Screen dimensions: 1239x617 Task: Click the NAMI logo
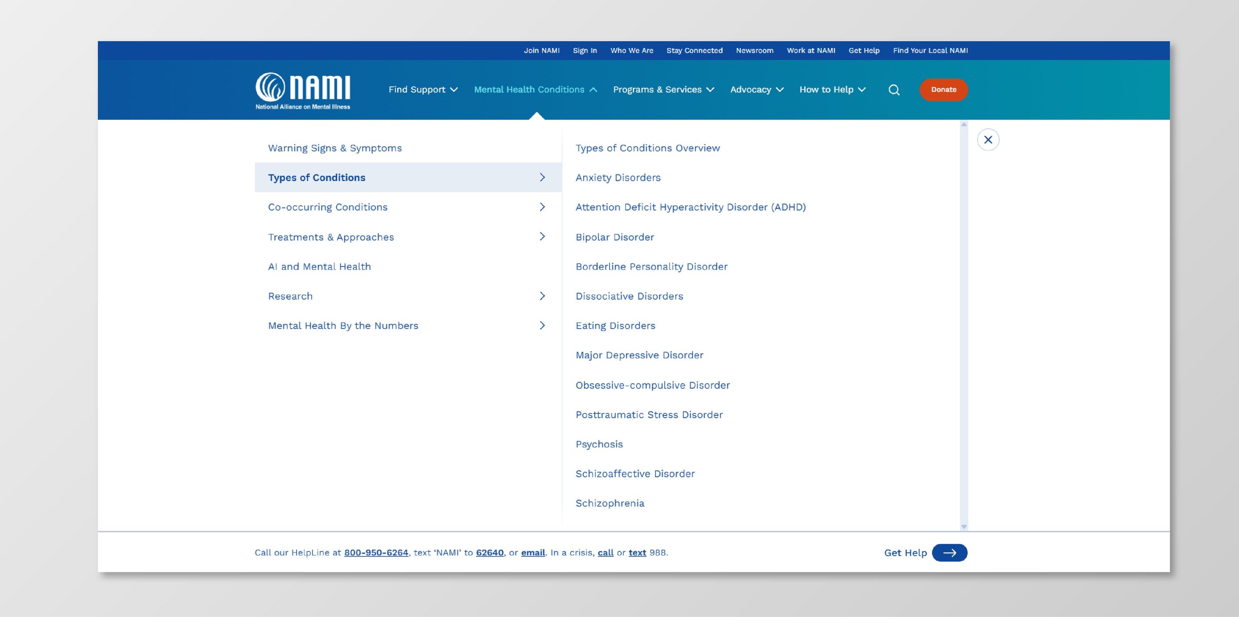point(303,91)
